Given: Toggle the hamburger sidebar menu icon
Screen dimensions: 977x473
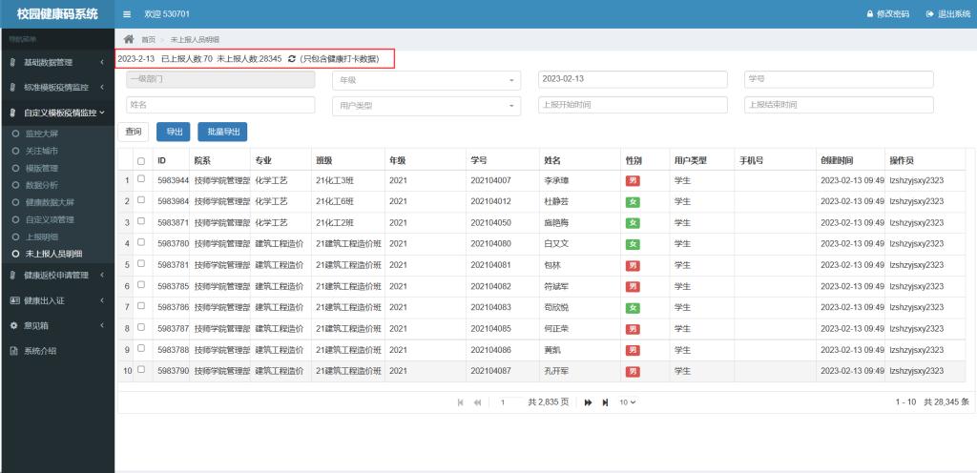Looking at the screenshot, I should point(127,13).
